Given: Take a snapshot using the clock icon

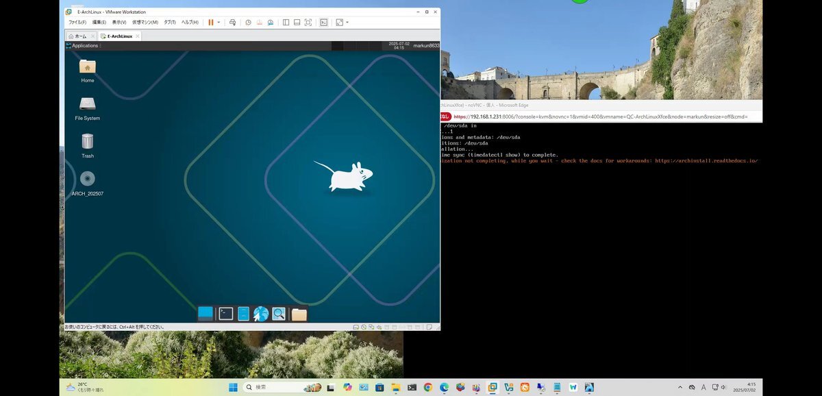Looking at the screenshot, I should coord(248,23).
